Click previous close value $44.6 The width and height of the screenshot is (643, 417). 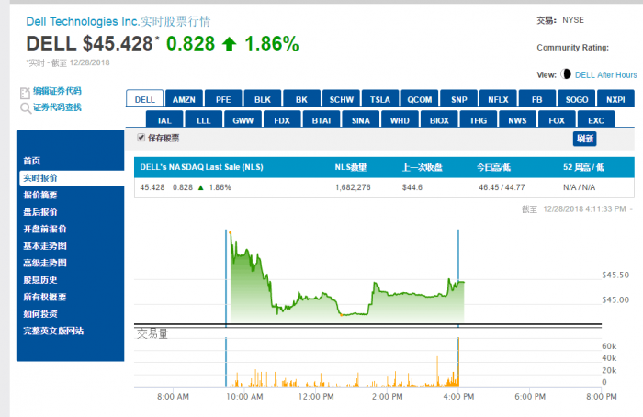412,187
